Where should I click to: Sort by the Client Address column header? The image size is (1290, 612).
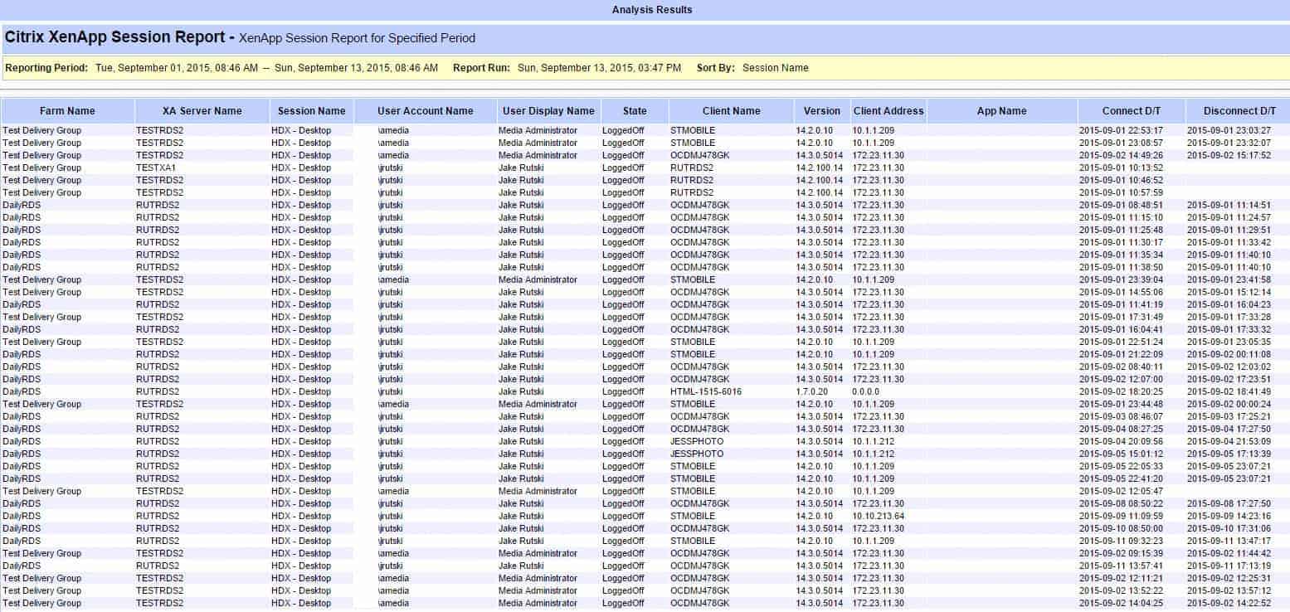tap(888, 111)
